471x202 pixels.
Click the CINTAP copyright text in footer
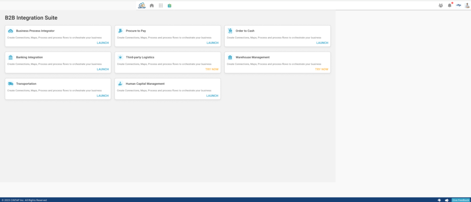tap(24, 200)
